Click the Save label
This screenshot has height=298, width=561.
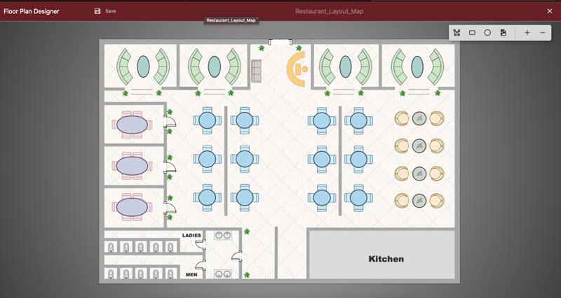[x=111, y=11]
